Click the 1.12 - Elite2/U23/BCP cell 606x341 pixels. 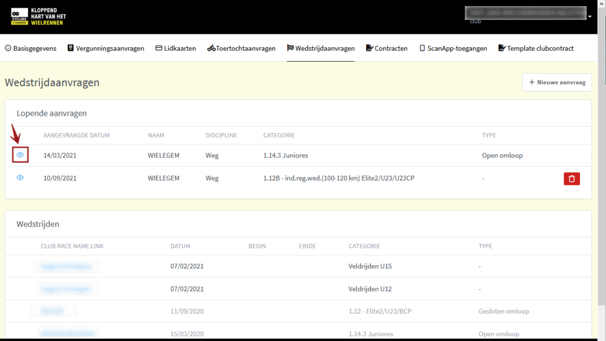point(380,311)
